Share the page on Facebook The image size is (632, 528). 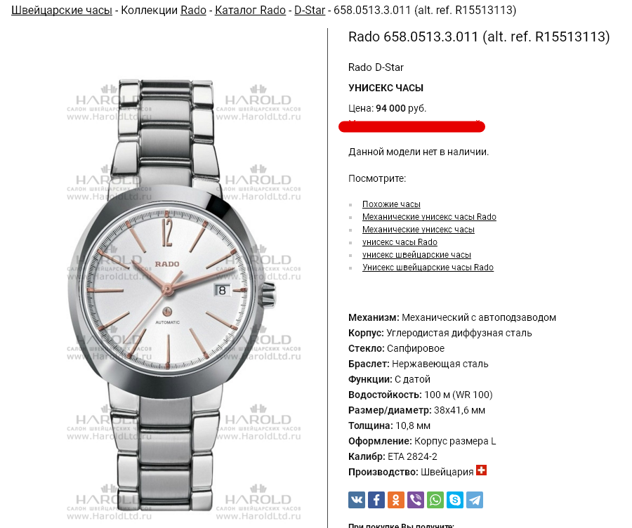coord(376,500)
